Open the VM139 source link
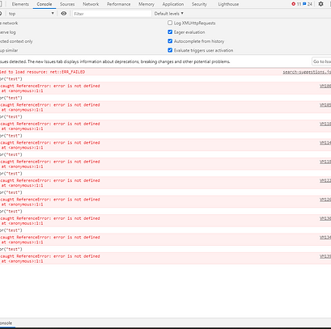 (325, 256)
